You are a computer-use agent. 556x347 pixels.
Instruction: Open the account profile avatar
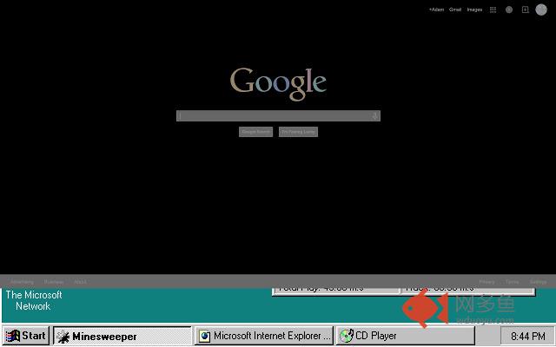pyautogui.click(x=541, y=10)
